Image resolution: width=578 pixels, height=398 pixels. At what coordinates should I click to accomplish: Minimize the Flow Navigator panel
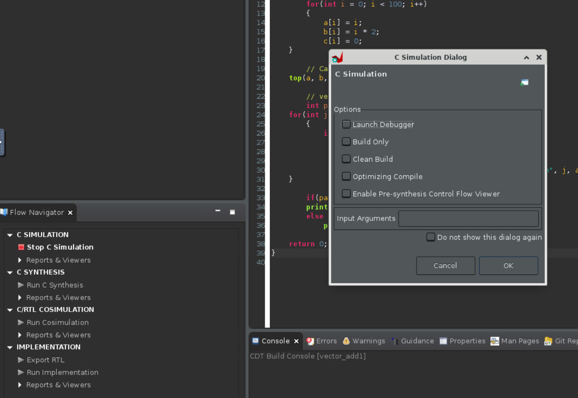(218, 210)
